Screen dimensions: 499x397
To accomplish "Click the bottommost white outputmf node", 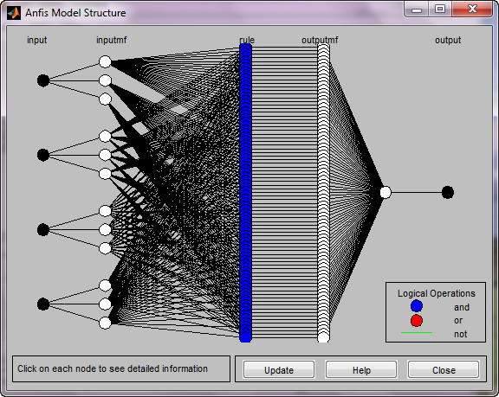I will [x=323, y=337].
